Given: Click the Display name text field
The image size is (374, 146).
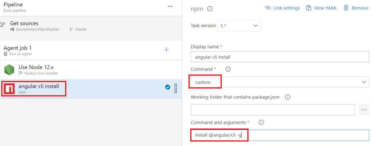Looking at the screenshot, I should point(280,57).
